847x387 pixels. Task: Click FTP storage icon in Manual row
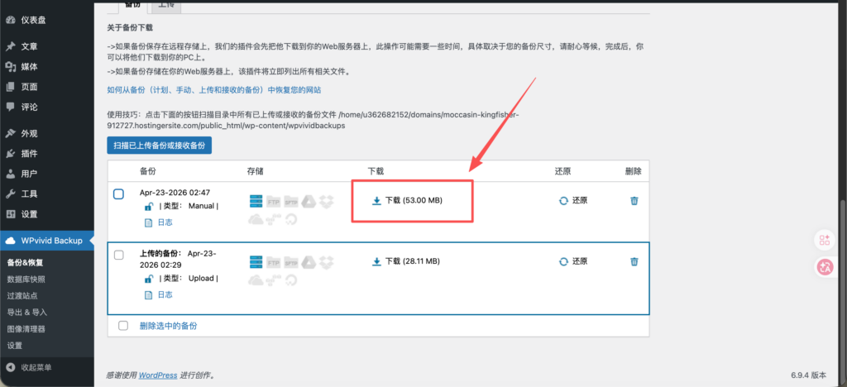[x=273, y=202]
